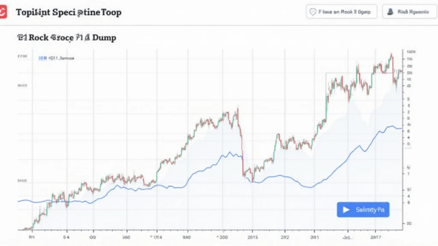
Task: Open the 'Flove an Rook' header button
Action: pos(341,12)
